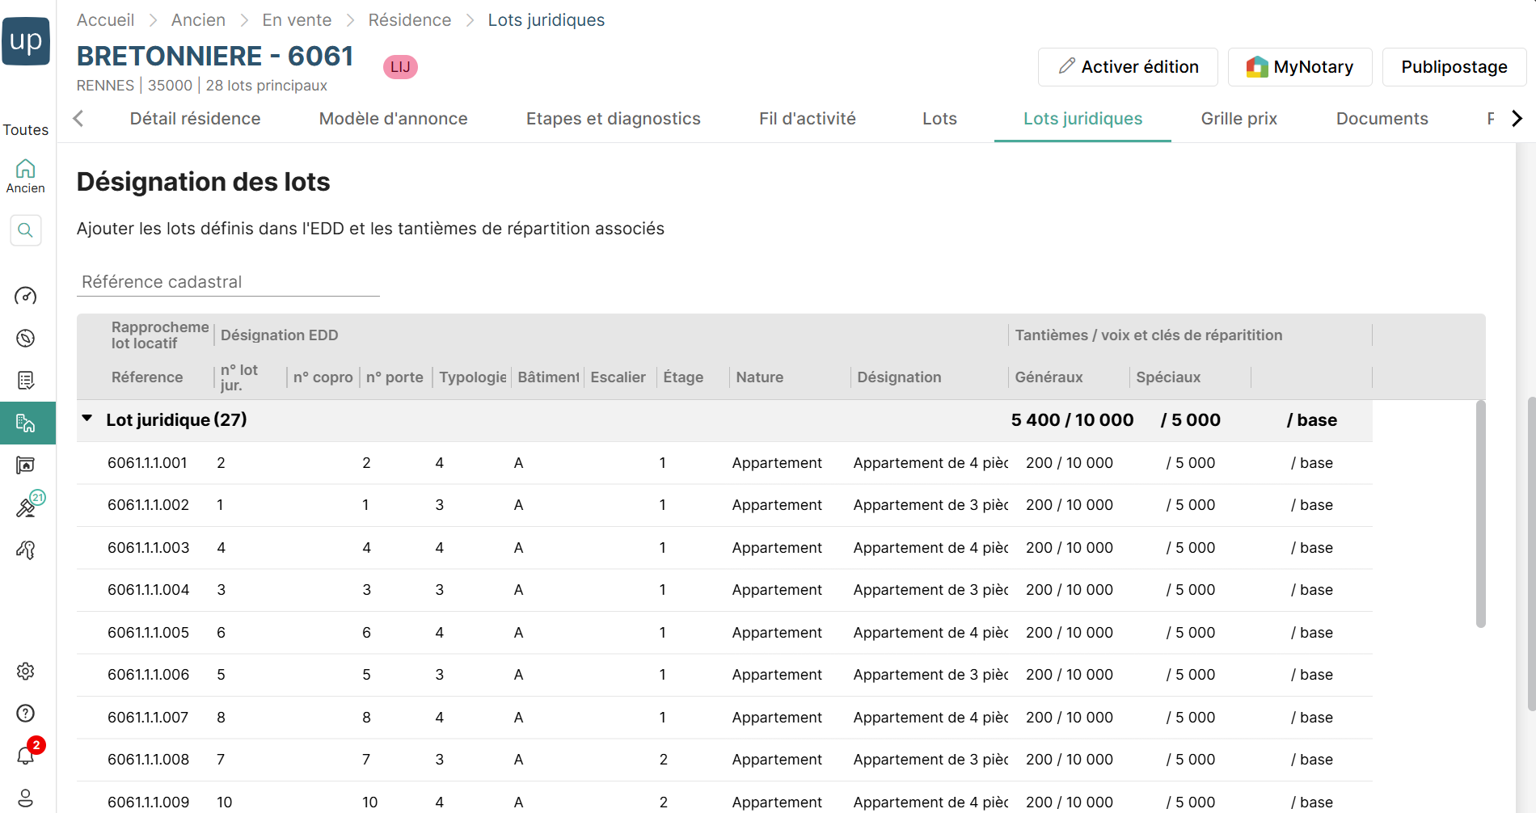Click the Réference column header
The height and width of the screenshot is (813, 1536).
[x=147, y=377]
